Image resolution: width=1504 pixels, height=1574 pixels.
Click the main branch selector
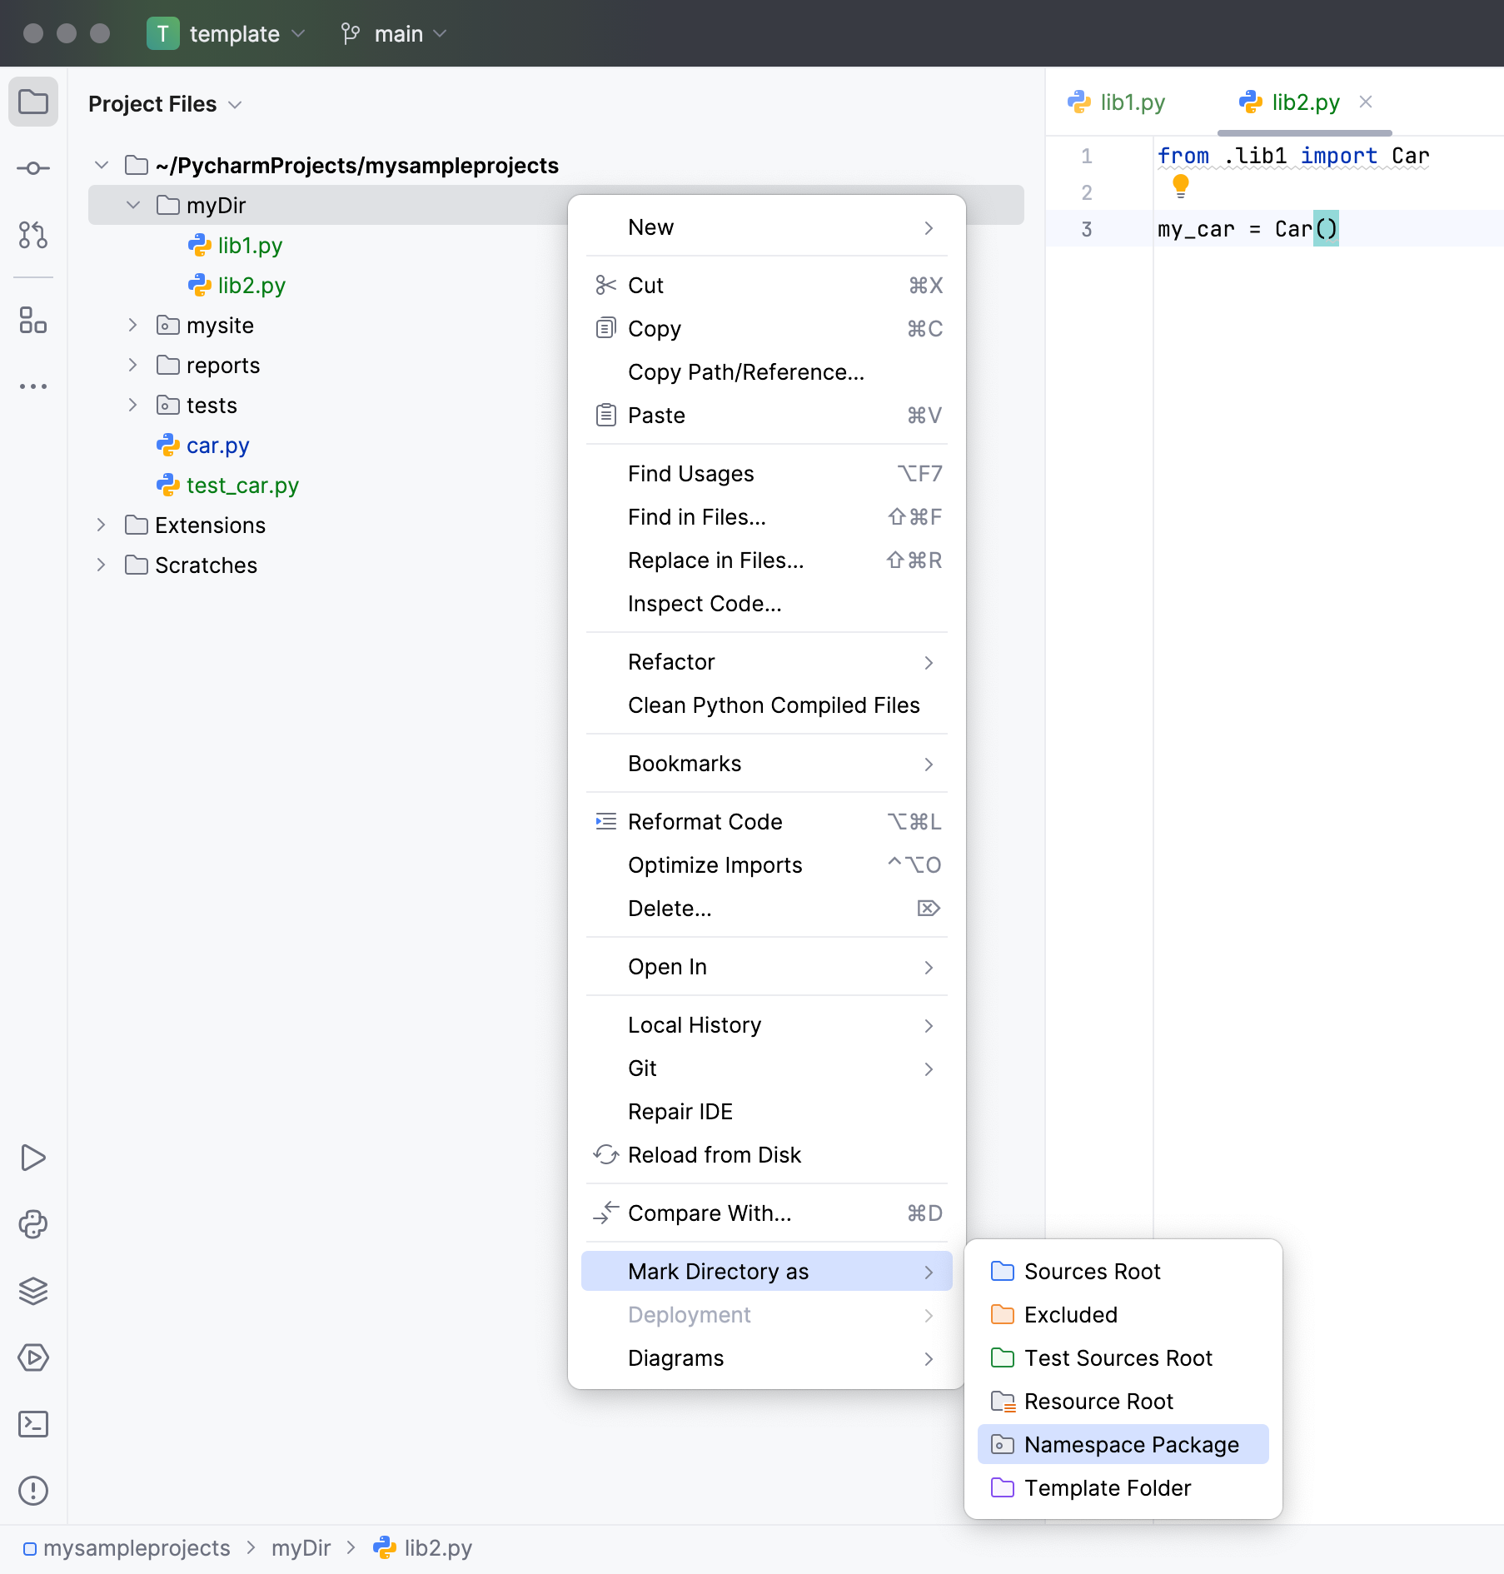point(398,33)
